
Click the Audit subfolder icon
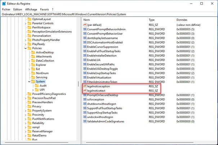click(x=37, y=86)
